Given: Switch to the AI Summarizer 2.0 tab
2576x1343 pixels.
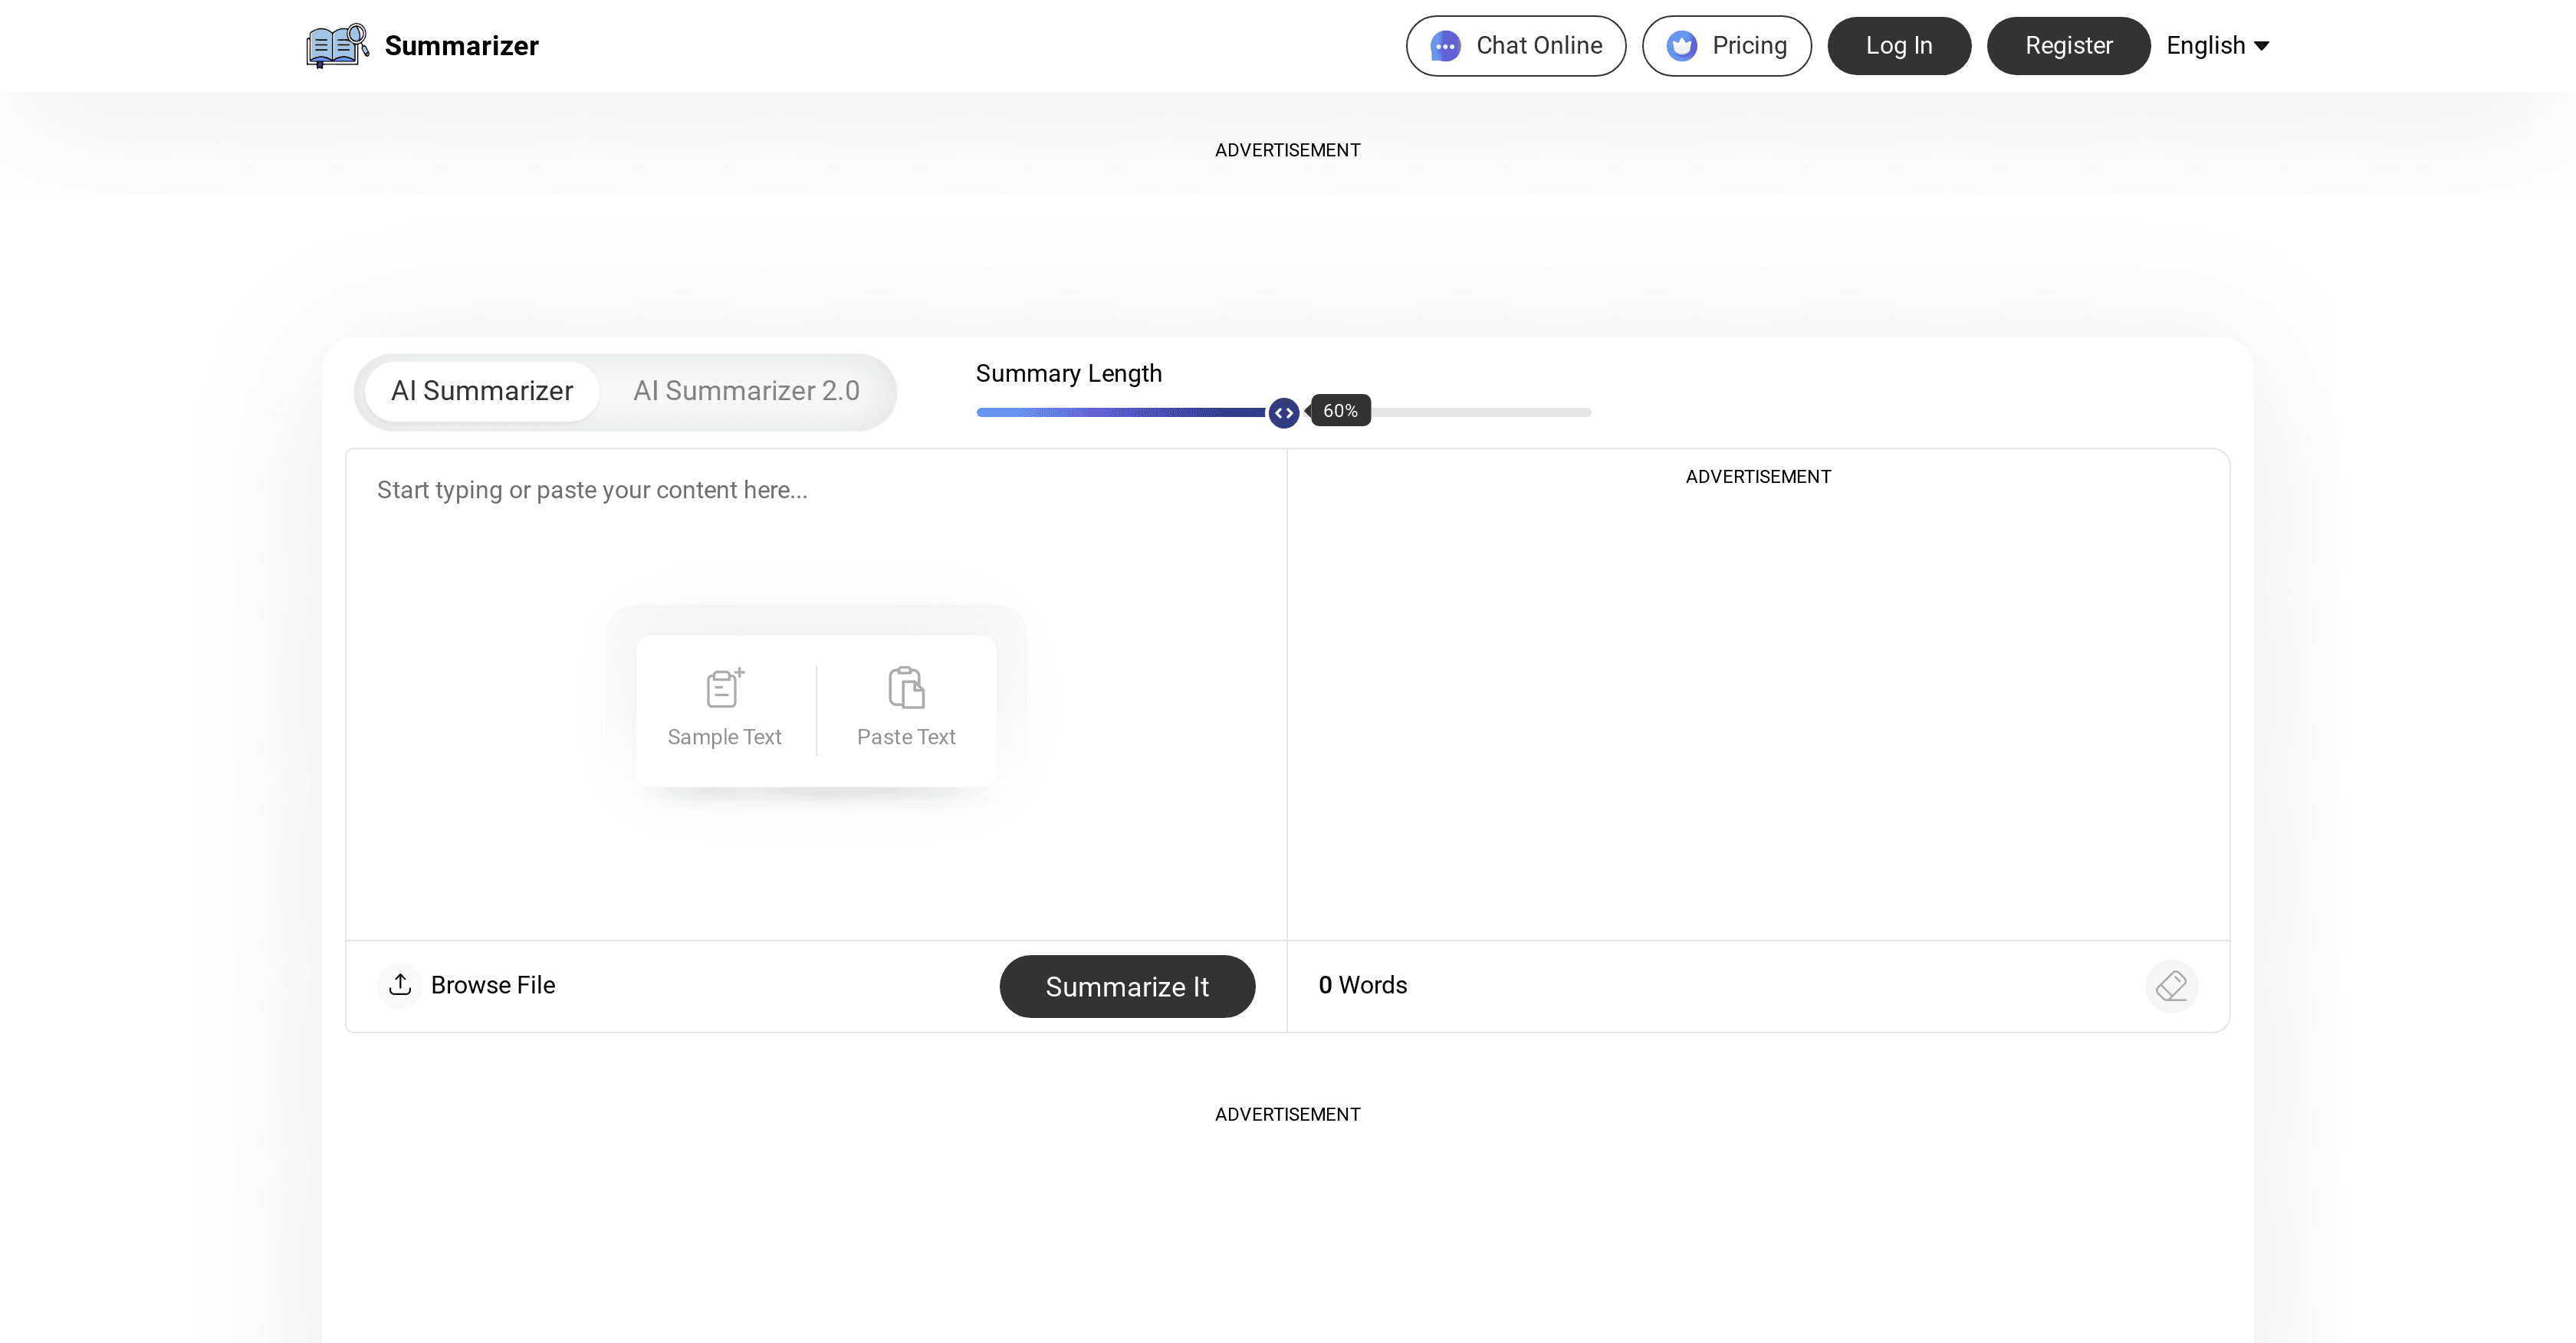Looking at the screenshot, I should coord(746,391).
